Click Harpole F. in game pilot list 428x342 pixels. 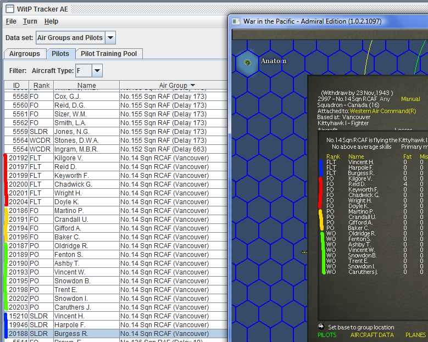(360, 167)
